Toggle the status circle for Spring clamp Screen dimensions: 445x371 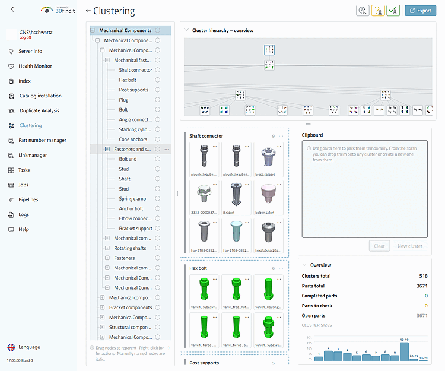click(158, 198)
